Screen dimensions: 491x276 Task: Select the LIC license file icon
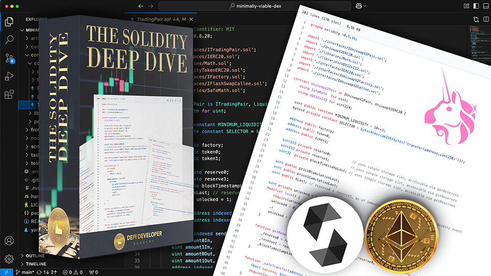26,205
